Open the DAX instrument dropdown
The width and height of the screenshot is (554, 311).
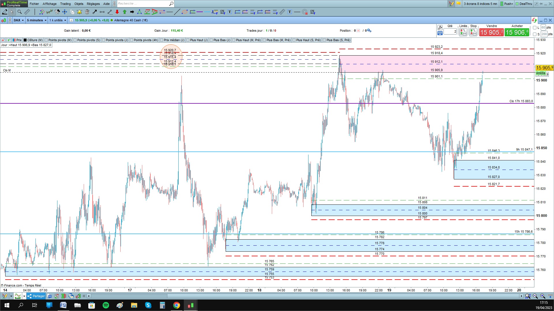pos(19,20)
